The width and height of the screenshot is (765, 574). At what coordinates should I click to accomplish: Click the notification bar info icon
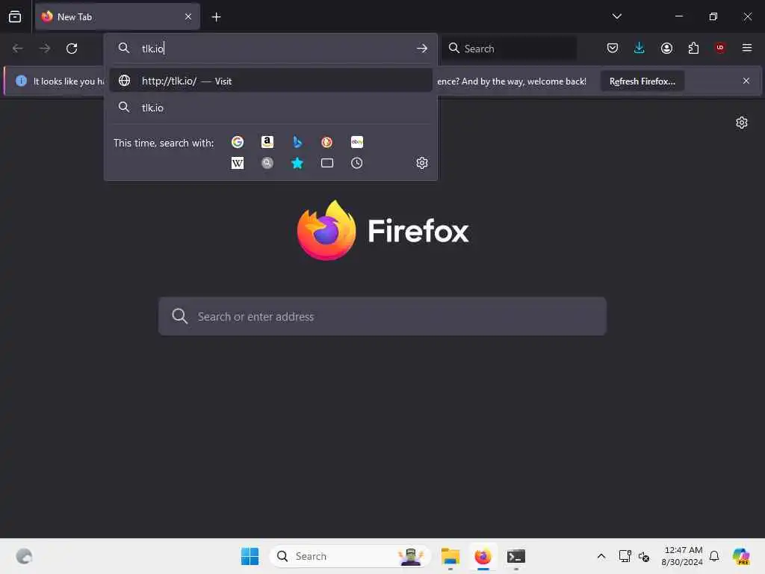21,81
